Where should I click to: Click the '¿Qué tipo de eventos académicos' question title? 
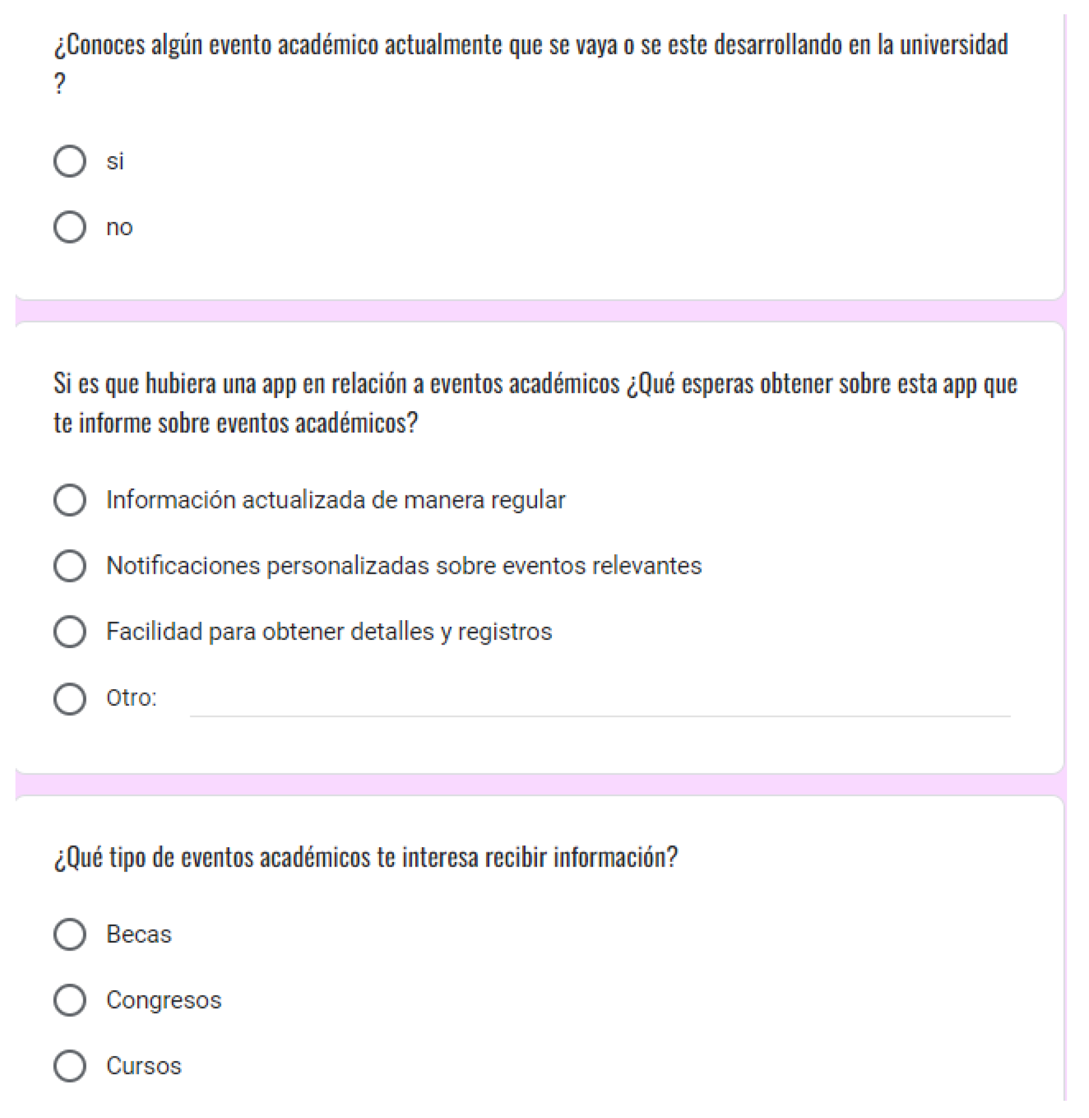click(365, 857)
